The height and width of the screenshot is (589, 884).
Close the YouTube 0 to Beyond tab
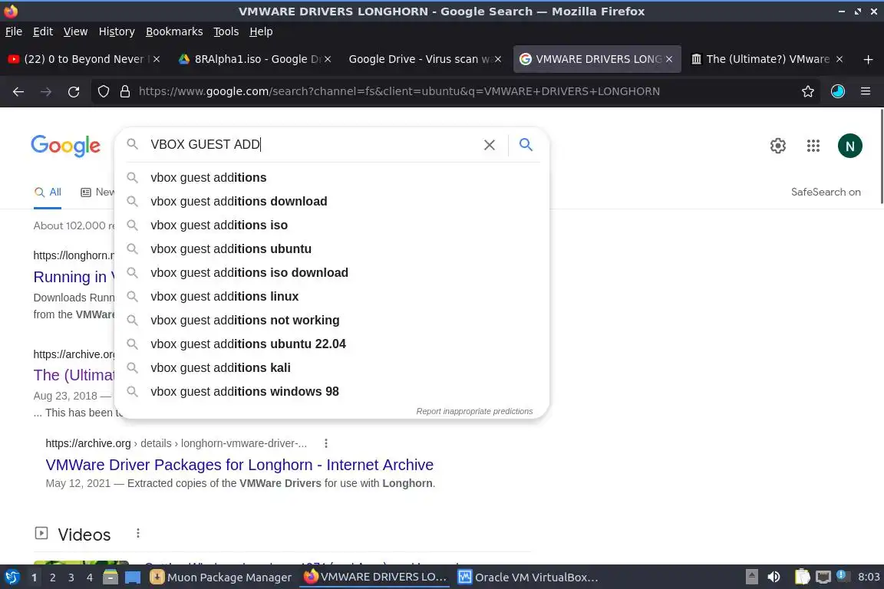click(157, 59)
